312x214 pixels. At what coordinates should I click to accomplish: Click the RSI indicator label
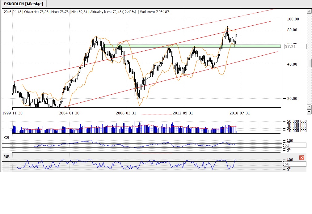pyautogui.click(x=6, y=137)
